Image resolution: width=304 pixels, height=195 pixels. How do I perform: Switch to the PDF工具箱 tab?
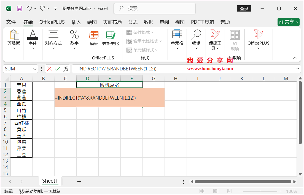point(202,22)
